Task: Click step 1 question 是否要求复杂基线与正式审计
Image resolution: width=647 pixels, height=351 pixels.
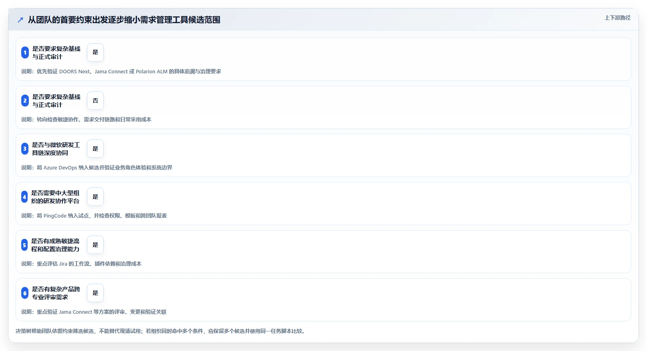Action: click(x=56, y=52)
